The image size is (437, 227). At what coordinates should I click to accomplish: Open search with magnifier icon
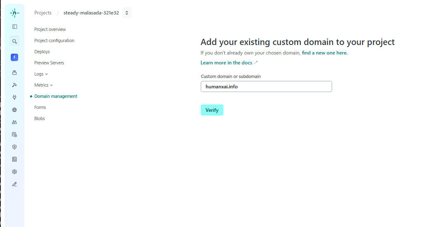click(14, 41)
